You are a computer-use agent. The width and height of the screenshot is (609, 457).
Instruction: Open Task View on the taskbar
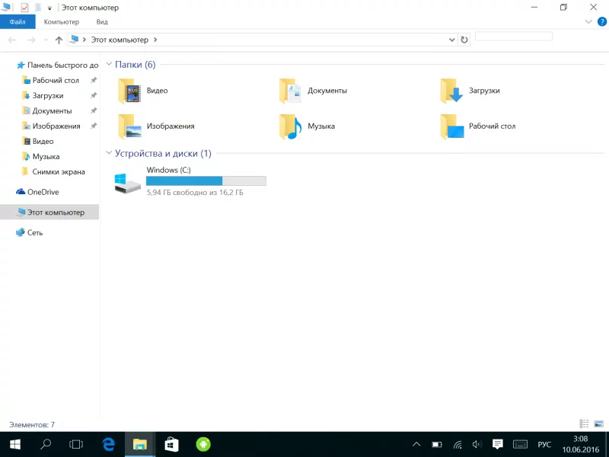[x=76, y=444]
